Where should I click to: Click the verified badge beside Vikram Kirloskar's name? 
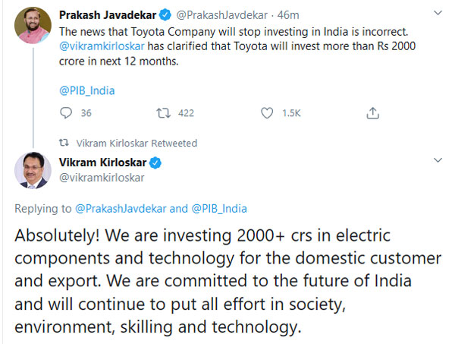tap(154, 163)
